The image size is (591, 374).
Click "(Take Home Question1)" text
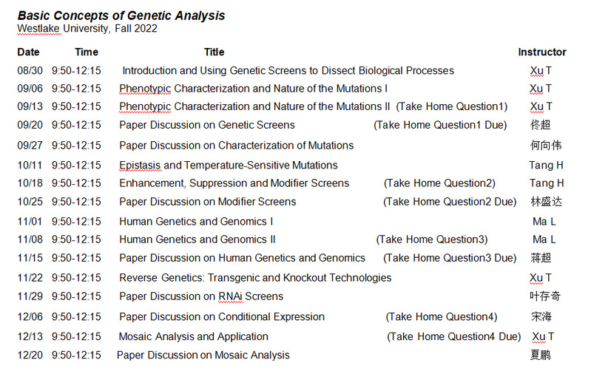point(452,106)
